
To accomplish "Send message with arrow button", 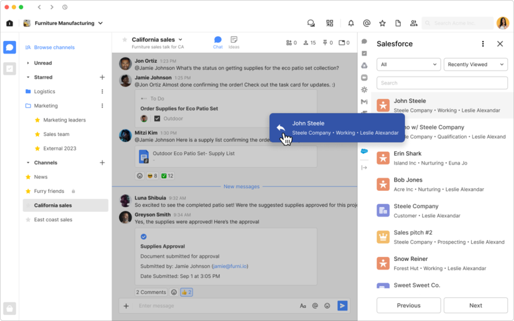I will [342, 306].
